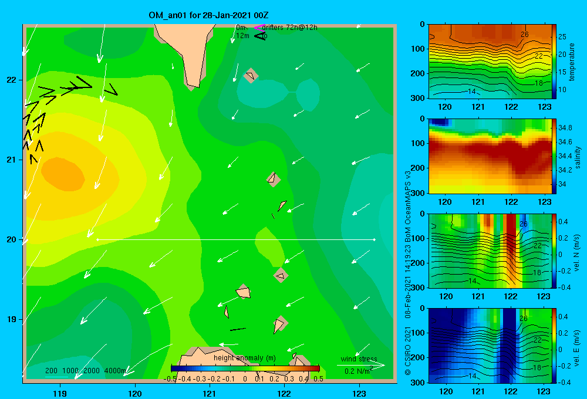The width and height of the screenshot is (587, 399).
Task: Click the wind stress reference arrow
Action: coord(360,366)
